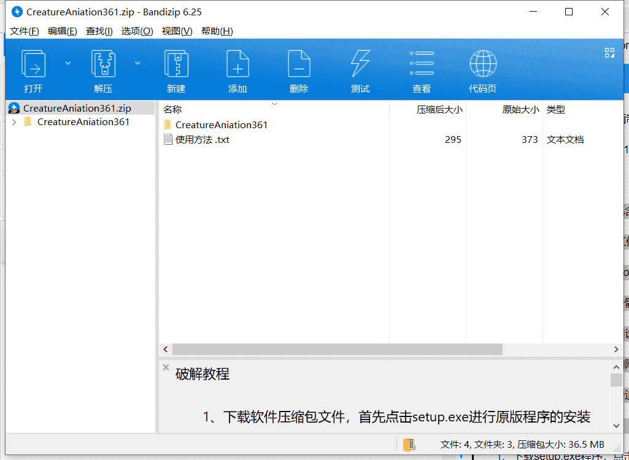Expand the CreatureAniation361 tree node
The image size is (629, 460).
pyautogui.click(x=15, y=122)
